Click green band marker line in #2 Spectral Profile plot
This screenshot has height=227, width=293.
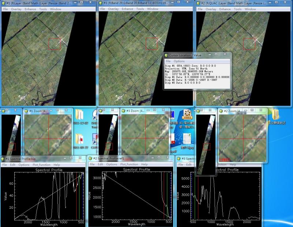pos(167,196)
